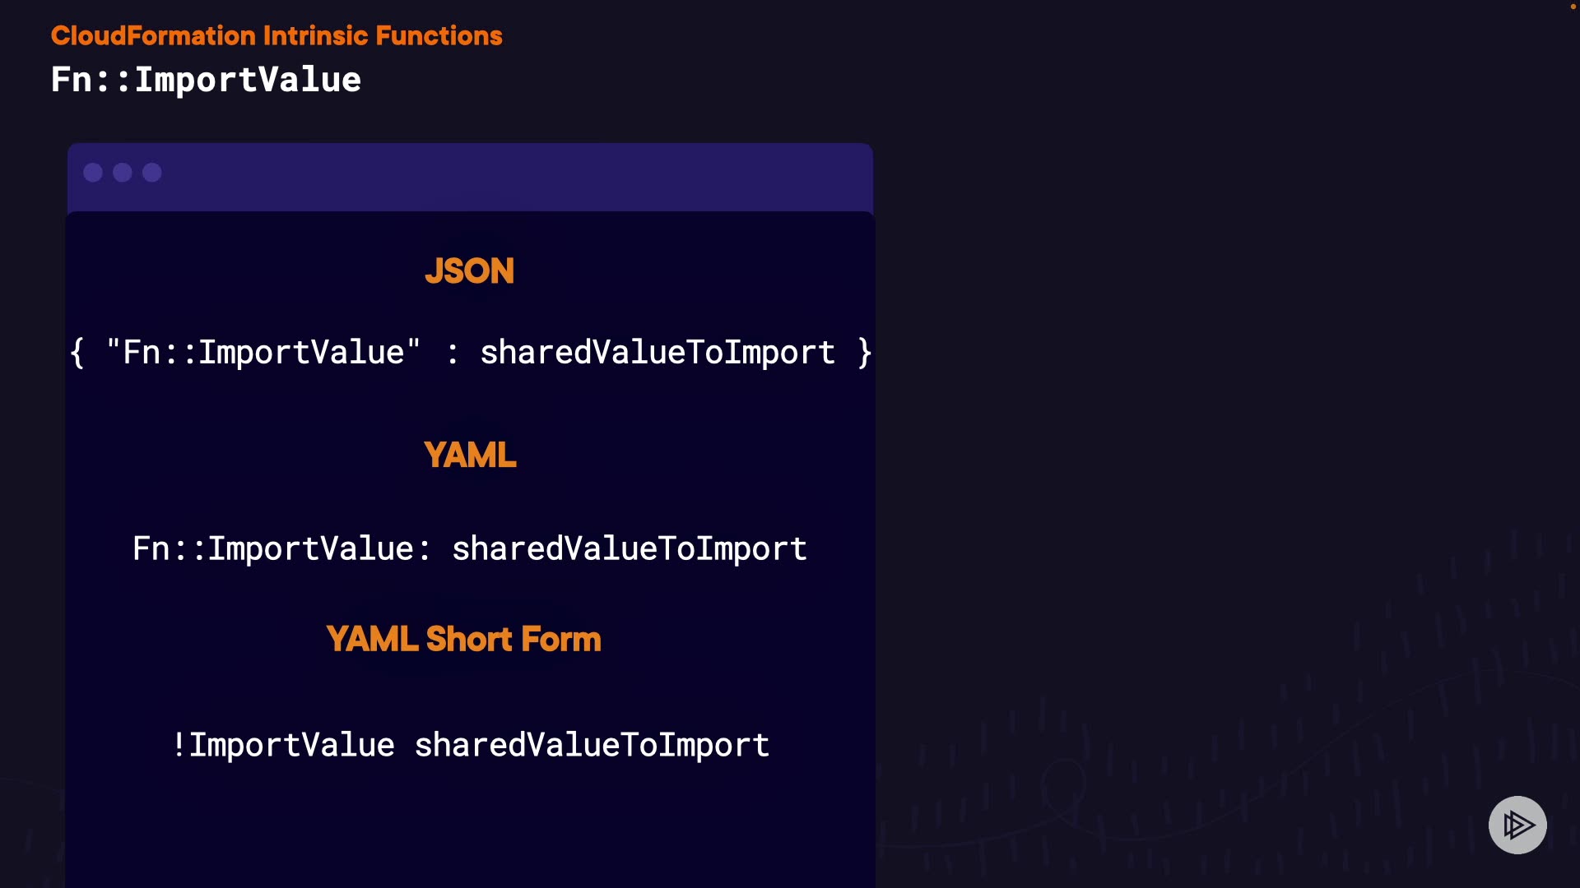Click sharedValueToImport in the YAML full-form line
The width and height of the screenshot is (1580, 888).
pyautogui.click(x=630, y=548)
